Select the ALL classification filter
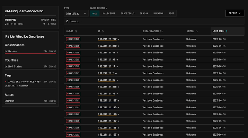The height and width of the screenshot is (138, 248). pos(95,13)
